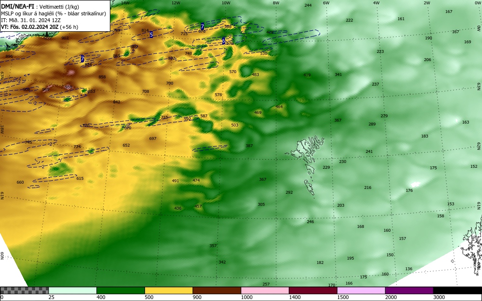Click the legend label 3000
Viewport: 482px width, 301px height.
(x=439, y=297)
